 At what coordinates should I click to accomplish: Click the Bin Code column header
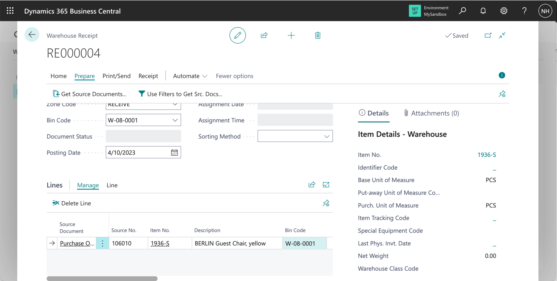click(295, 230)
